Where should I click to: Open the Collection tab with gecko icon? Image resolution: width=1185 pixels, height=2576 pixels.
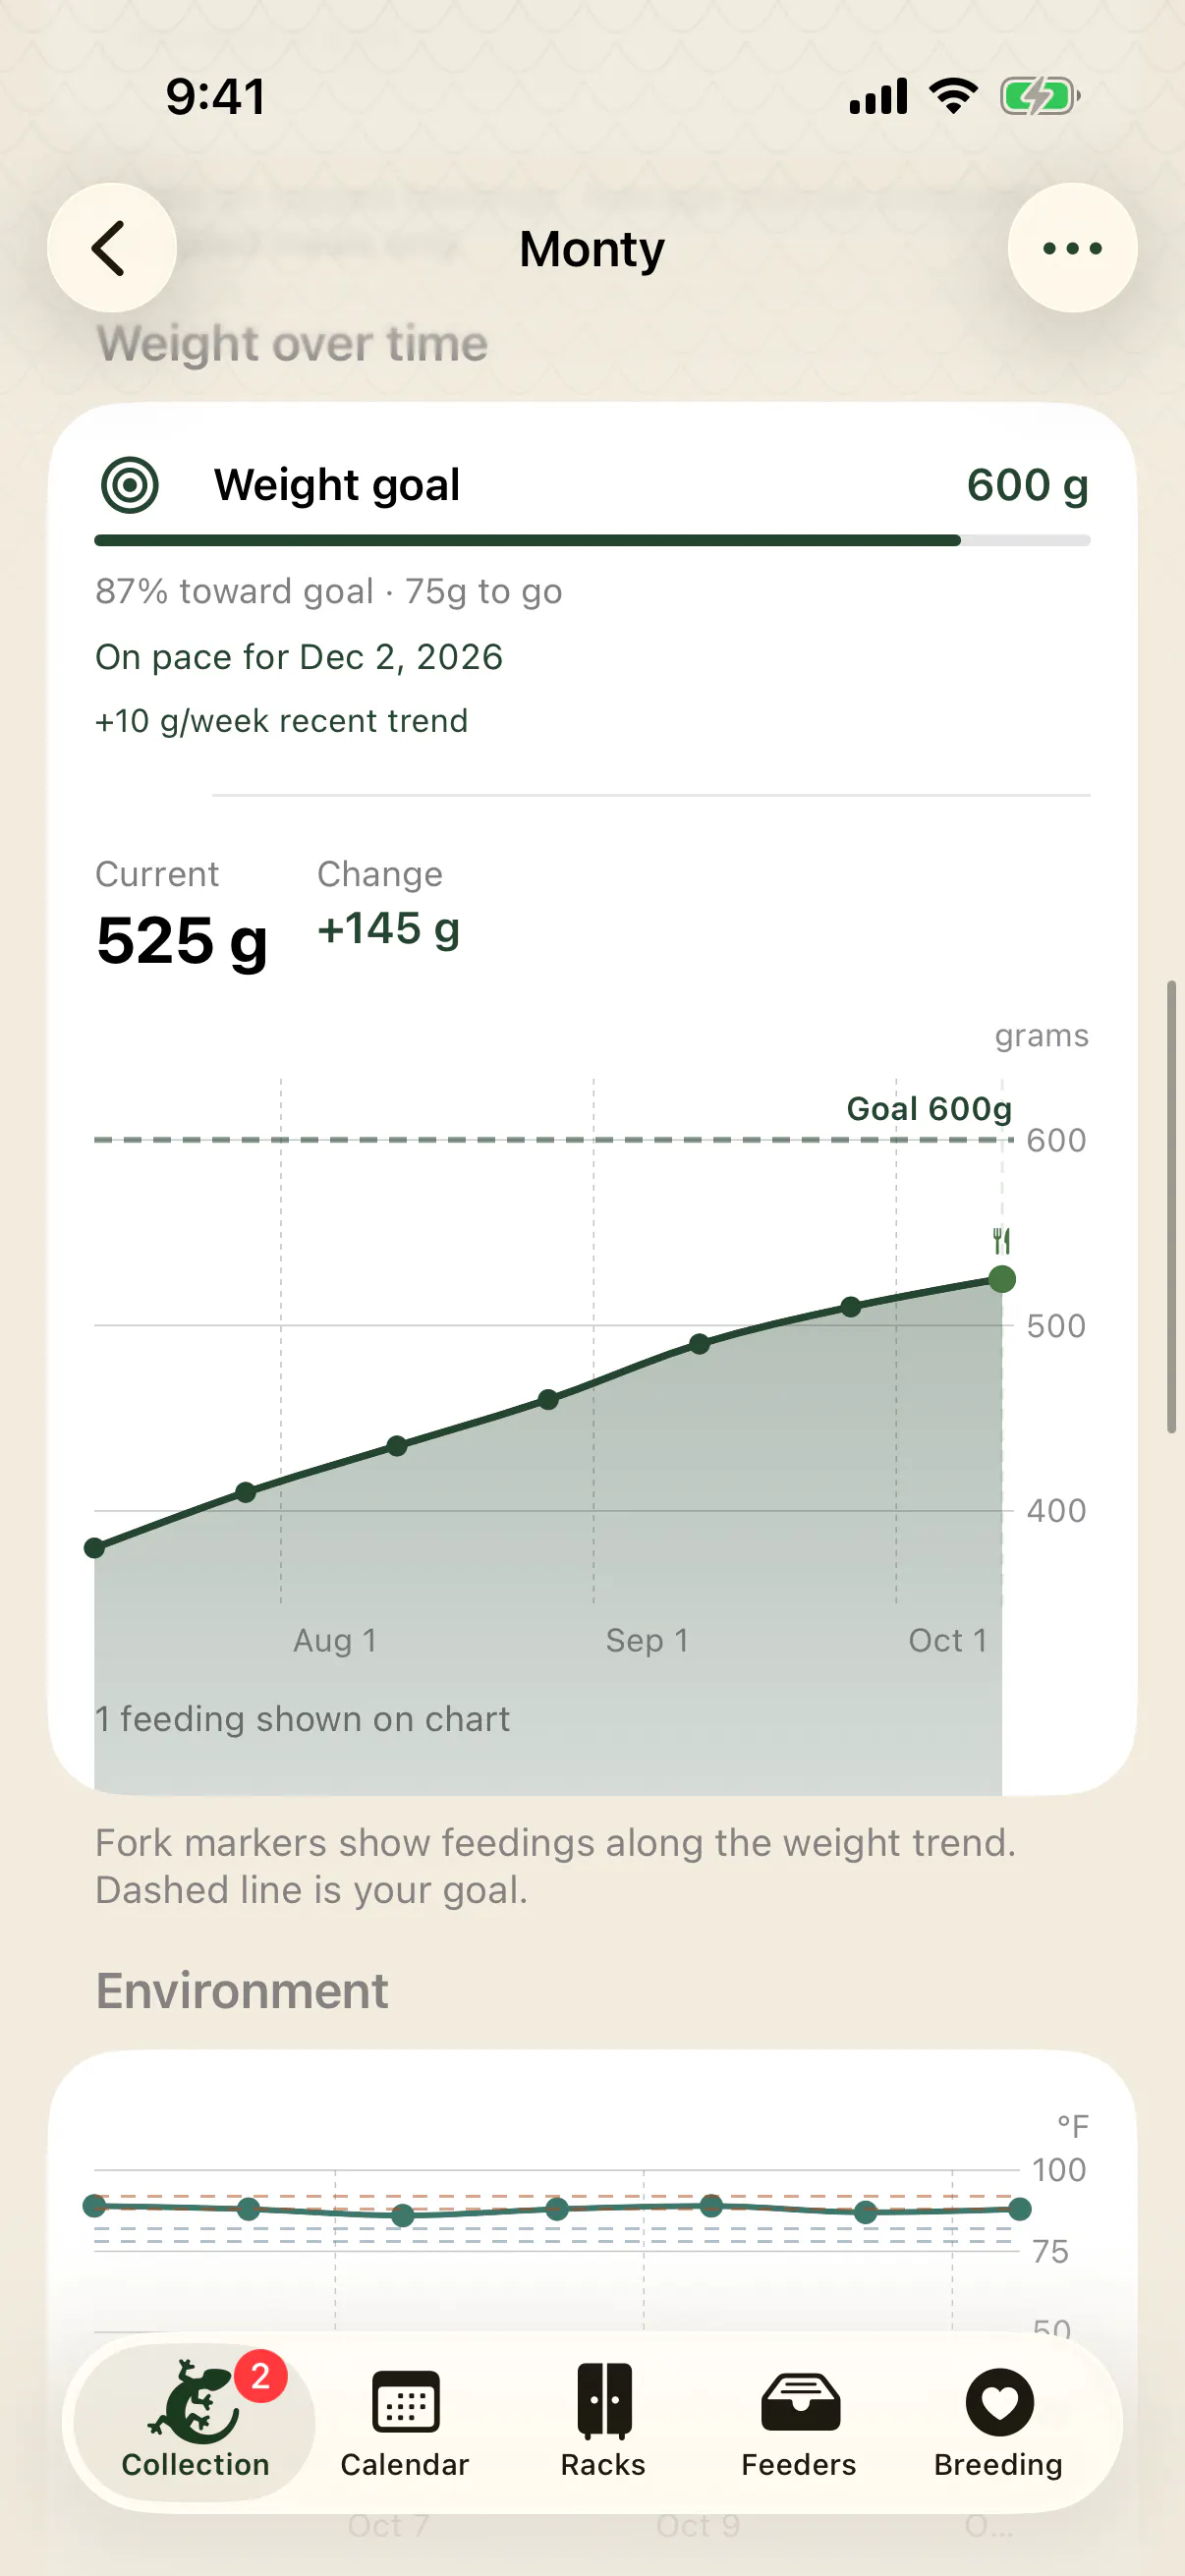195,2419
